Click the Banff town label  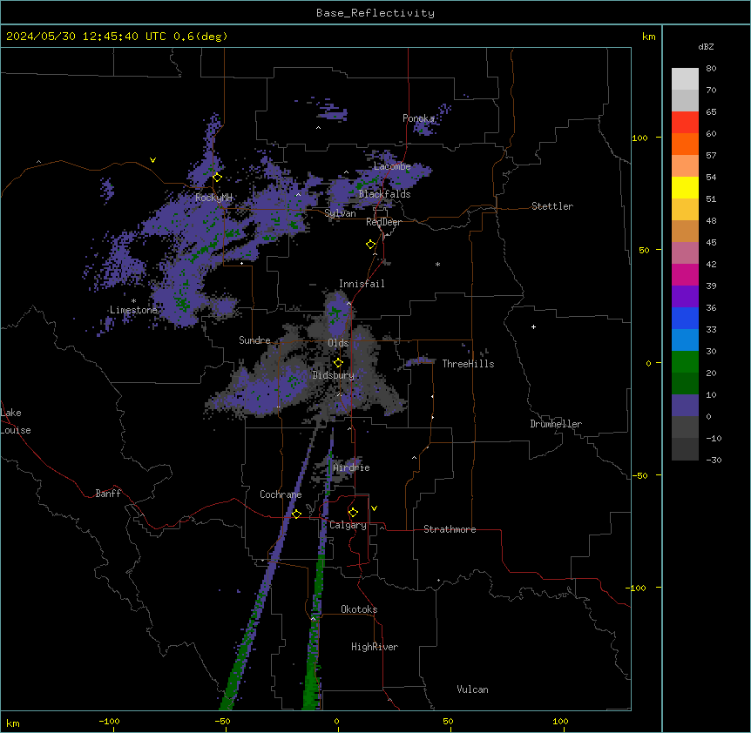(x=108, y=494)
